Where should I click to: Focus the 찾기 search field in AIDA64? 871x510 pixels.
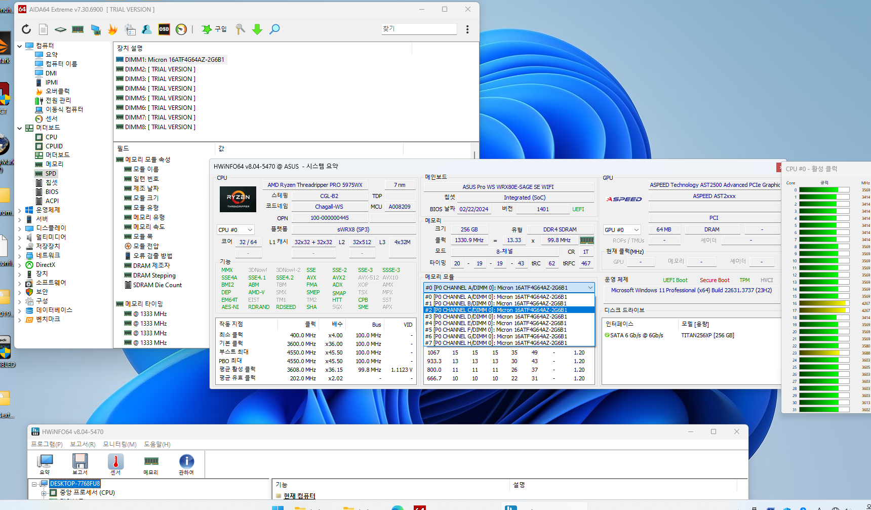pyautogui.click(x=419, y=29)
